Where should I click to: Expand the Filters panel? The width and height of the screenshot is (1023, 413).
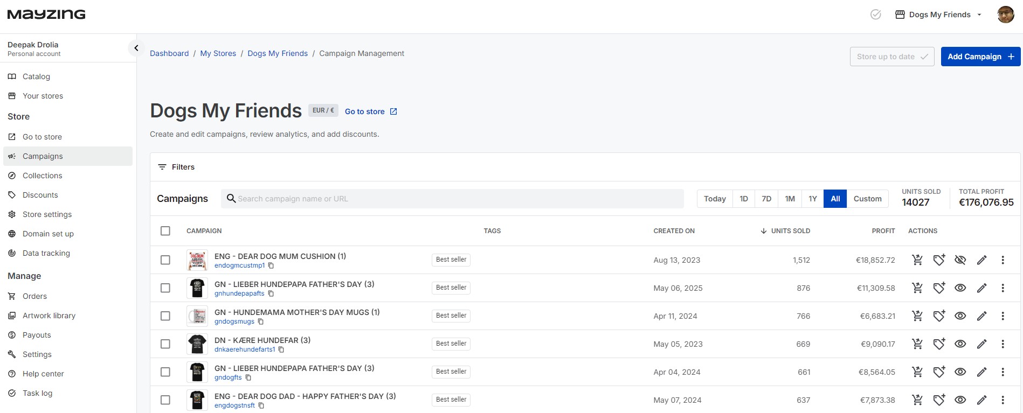coord(176,167)
